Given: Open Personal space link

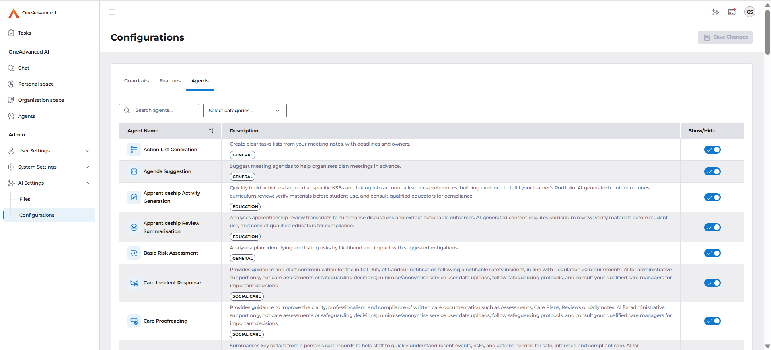Looking at the screenshot, I should pos(36,84).
